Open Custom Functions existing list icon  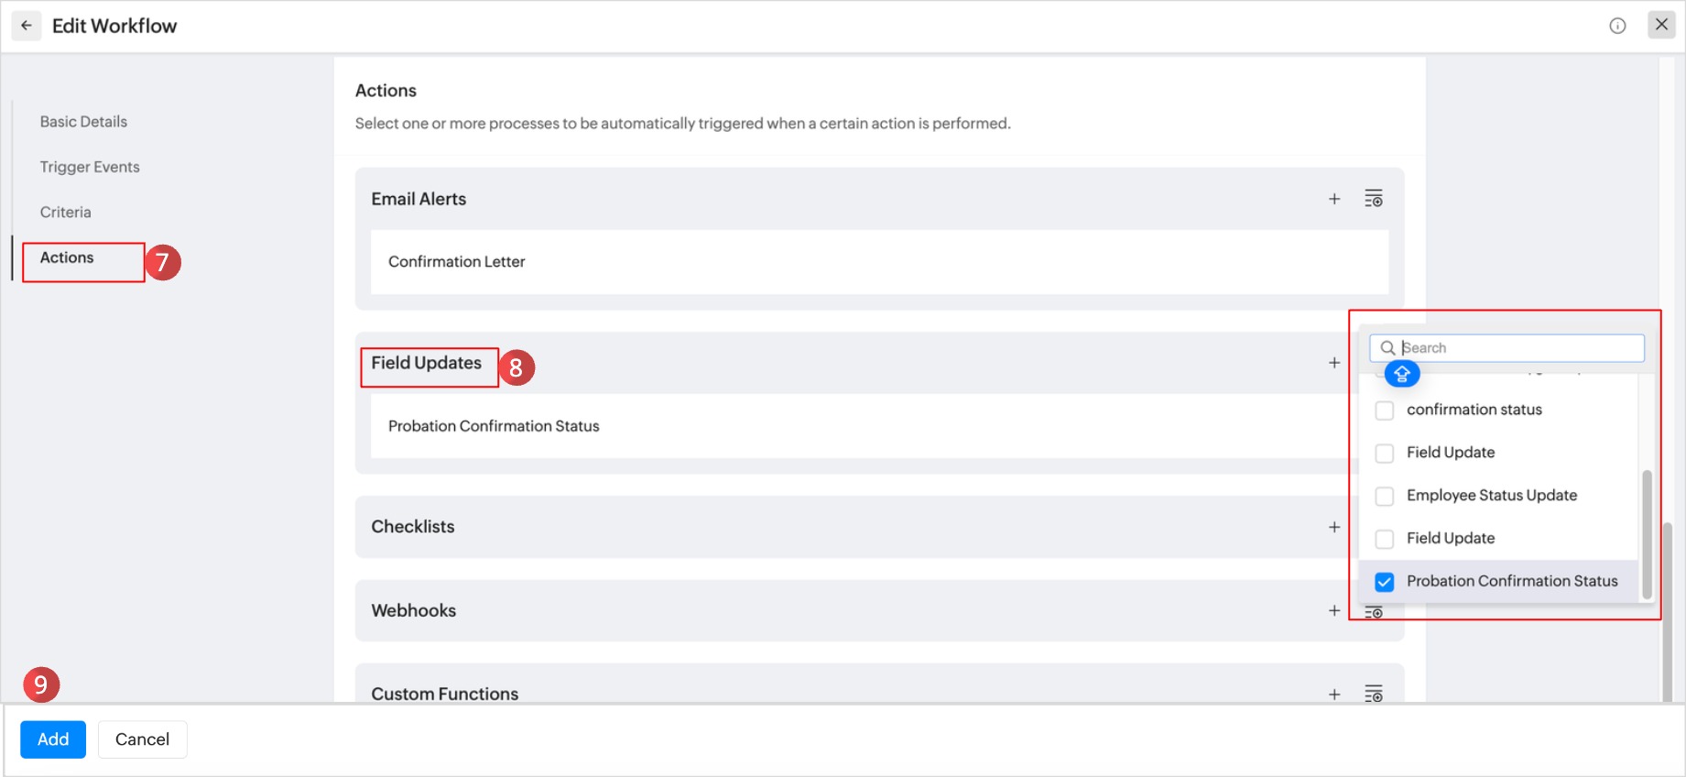click(1373, 695)
